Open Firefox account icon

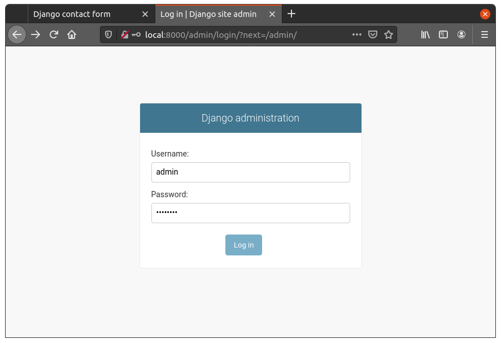pos(461,34)
